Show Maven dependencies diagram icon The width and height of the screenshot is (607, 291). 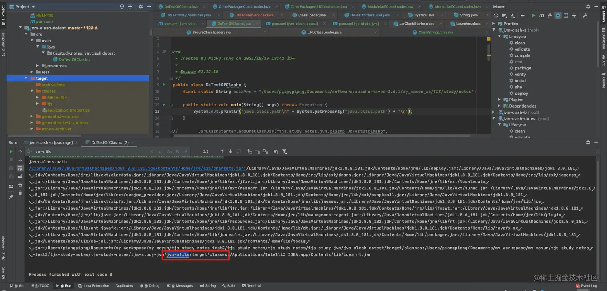(x=566, y=15)
